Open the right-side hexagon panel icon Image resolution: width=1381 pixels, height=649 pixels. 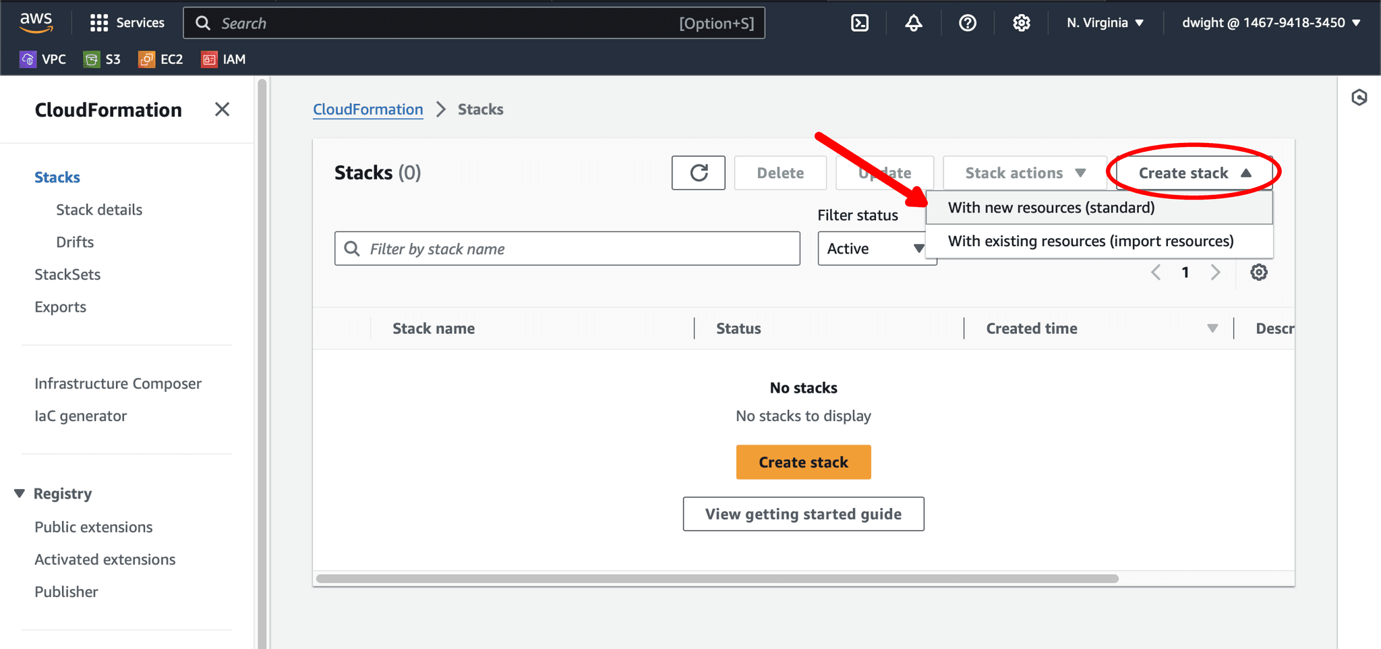(1359, 98)
